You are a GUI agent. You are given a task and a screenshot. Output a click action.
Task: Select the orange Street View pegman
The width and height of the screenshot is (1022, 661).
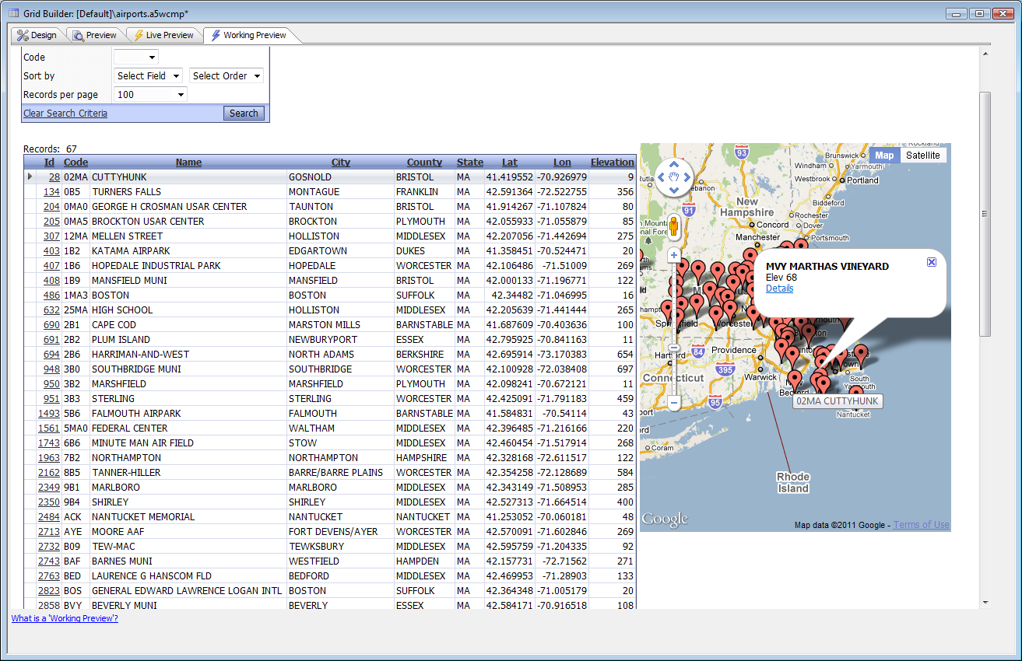pos(674,228)
